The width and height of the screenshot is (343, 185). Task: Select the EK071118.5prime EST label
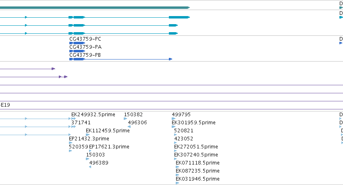[x=197, y=163]
